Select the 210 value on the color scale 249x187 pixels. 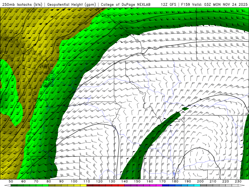[x=213, y=181]
